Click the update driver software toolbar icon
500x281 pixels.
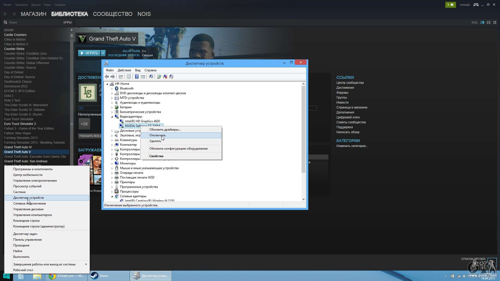[159, 77]
